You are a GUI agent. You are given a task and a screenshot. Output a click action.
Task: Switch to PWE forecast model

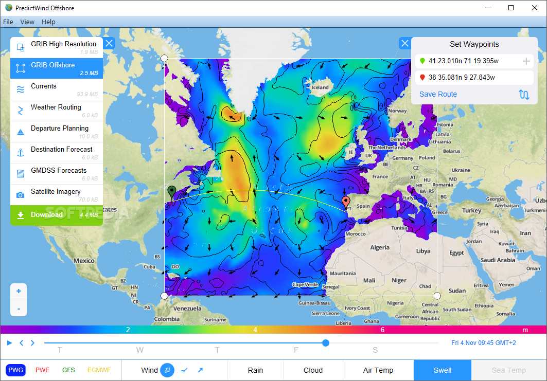(42, 370)
